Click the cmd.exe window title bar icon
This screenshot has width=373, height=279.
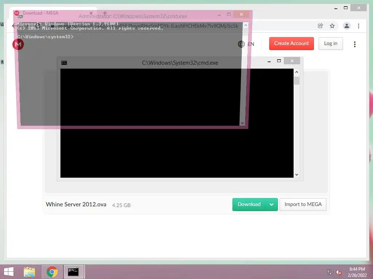[64, 63]
